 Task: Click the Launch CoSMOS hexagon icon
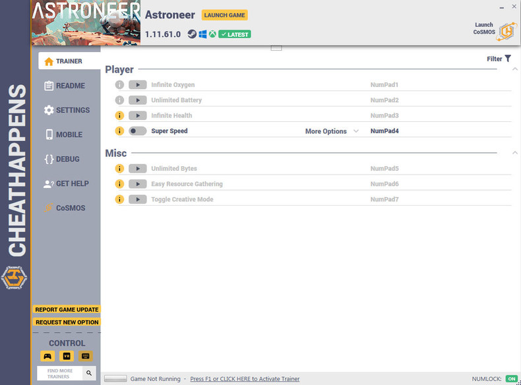pos(506,32)
